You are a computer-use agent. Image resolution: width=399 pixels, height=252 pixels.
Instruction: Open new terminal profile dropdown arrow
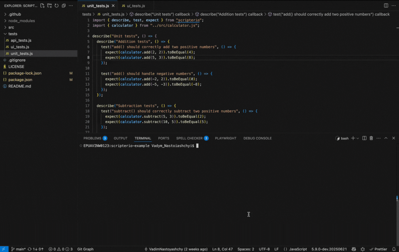[x=358, y=138]
